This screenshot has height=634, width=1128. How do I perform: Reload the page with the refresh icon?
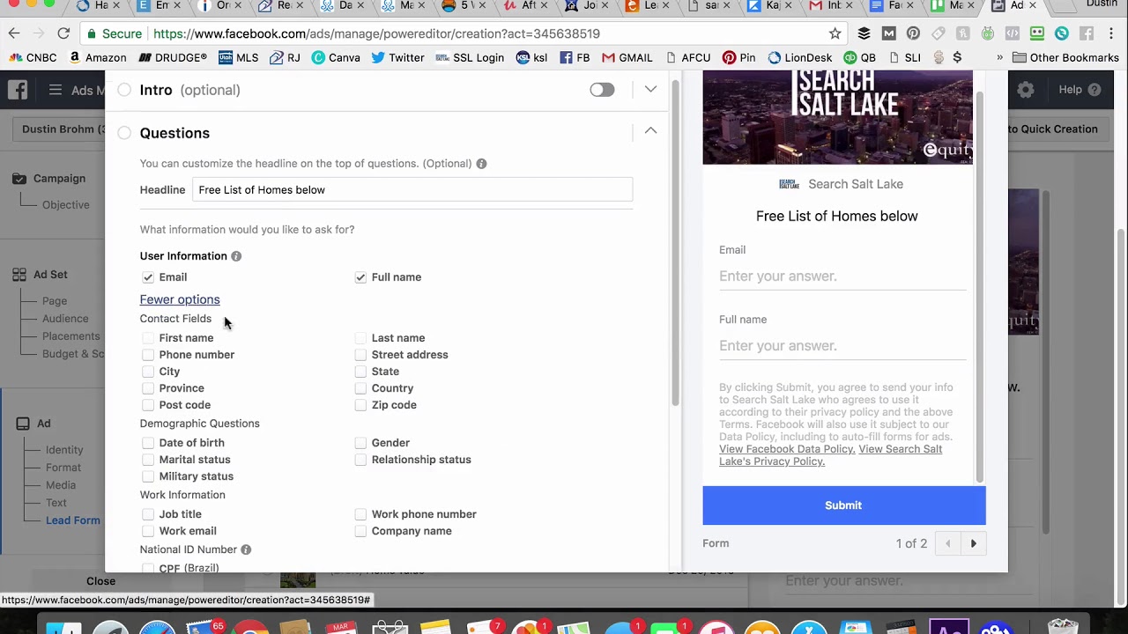coord(63,33)
